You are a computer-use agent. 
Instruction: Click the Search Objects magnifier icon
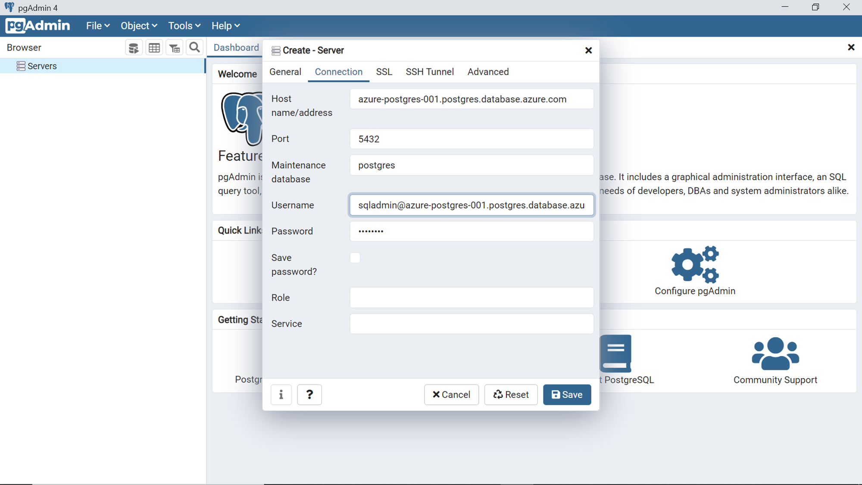tap(194, 47)
